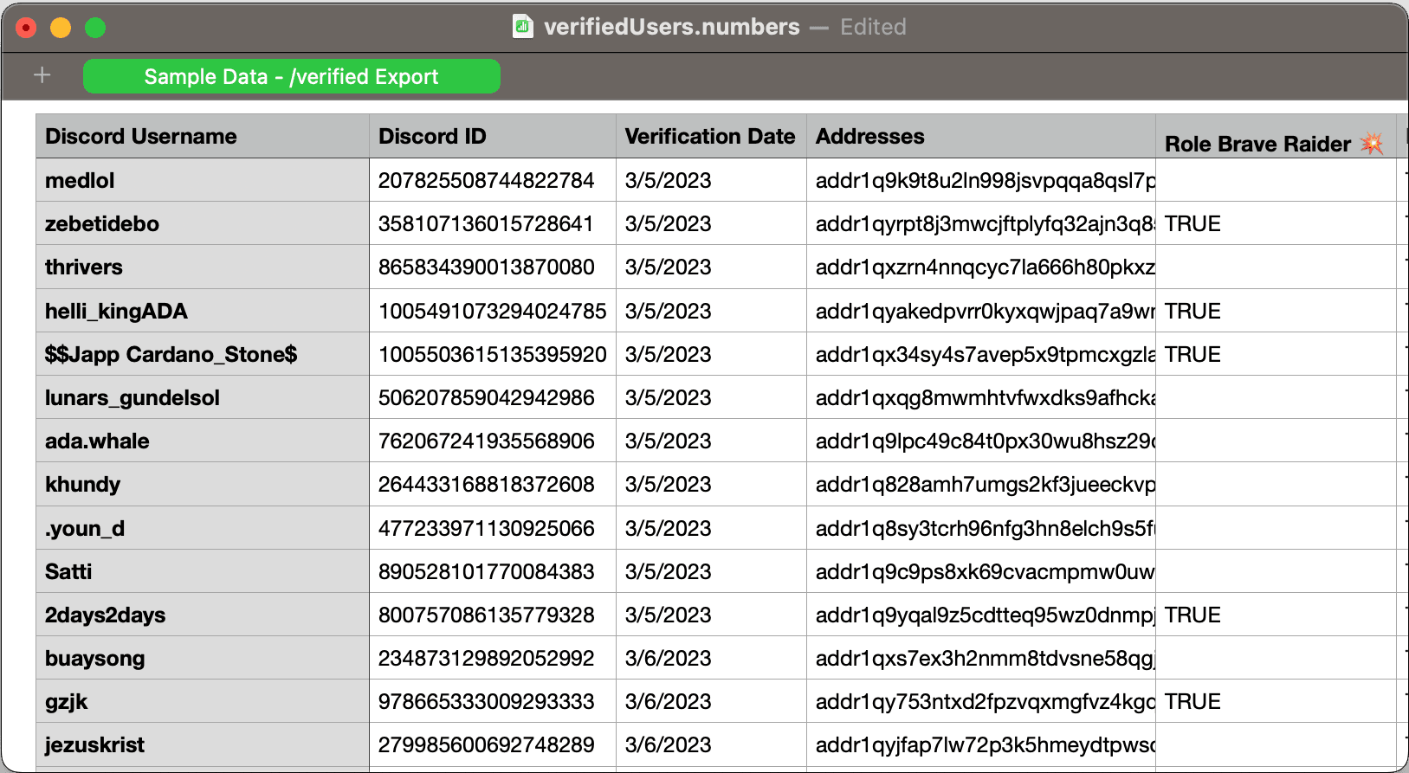Select Discord ID 800757086135779328
The width and height of the screenshot is (1409, 773).
click(x=493, y=615)
